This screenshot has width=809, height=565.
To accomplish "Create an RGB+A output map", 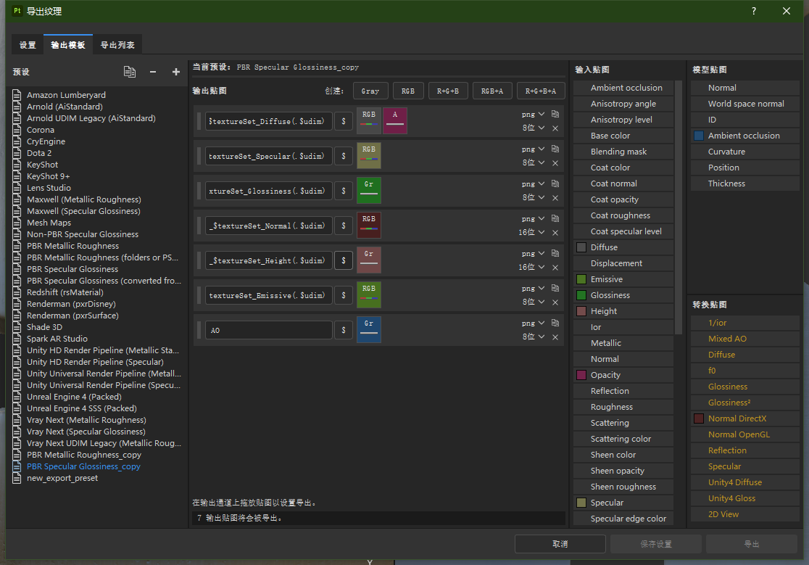I will [492, 91].
